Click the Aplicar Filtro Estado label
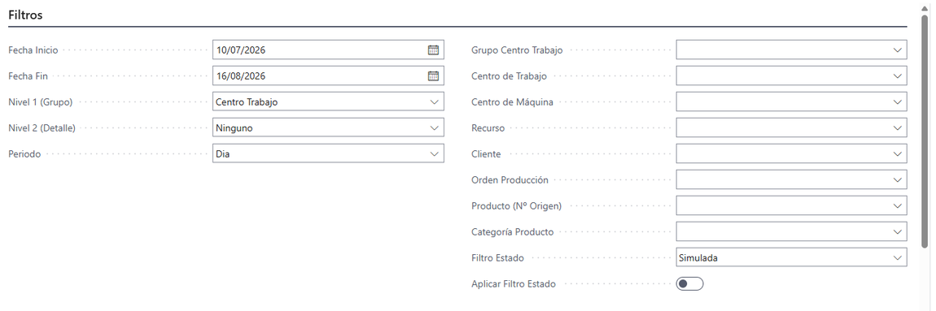 pos(514,284)
